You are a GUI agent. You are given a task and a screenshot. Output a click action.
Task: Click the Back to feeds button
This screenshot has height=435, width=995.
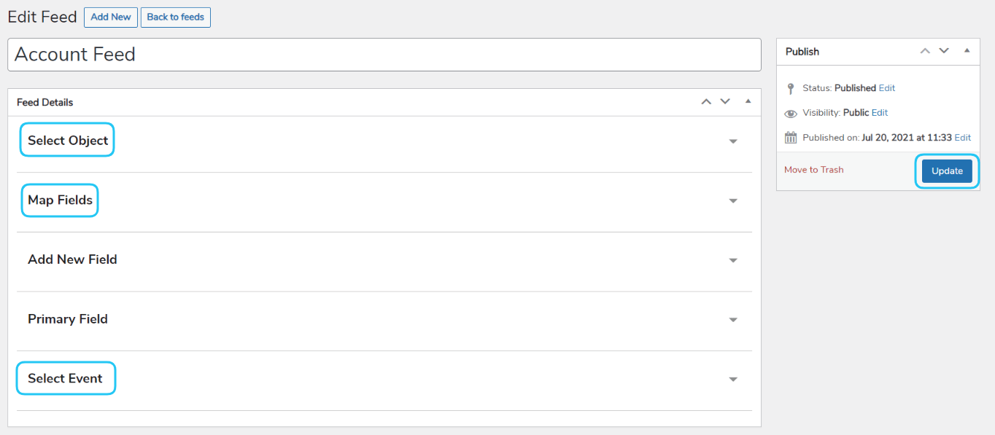[x=175, y=17]
